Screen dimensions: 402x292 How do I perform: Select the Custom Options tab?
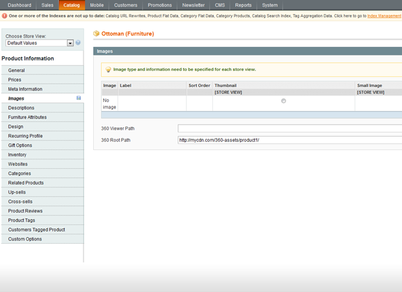click(x=25, y=239)
